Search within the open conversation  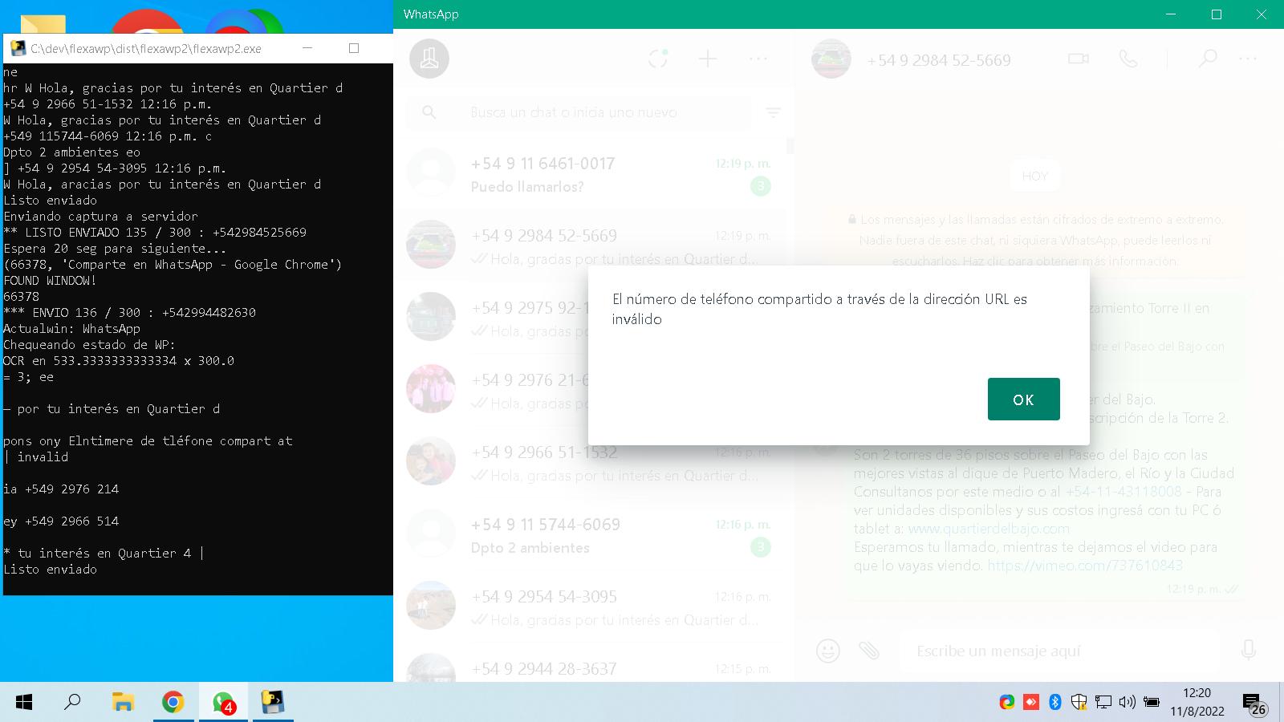(1207, 59)
